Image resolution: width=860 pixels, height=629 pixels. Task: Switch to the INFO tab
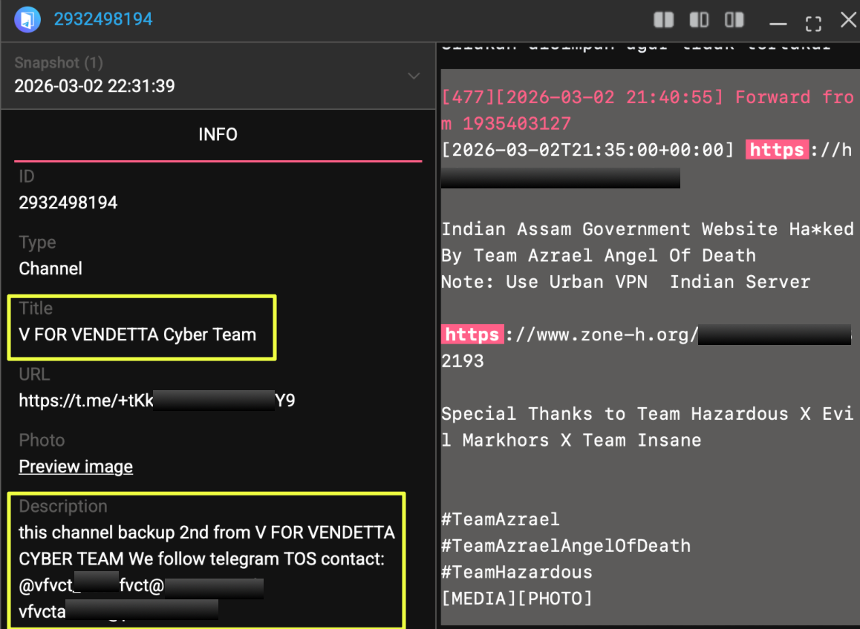click(218, 134)
